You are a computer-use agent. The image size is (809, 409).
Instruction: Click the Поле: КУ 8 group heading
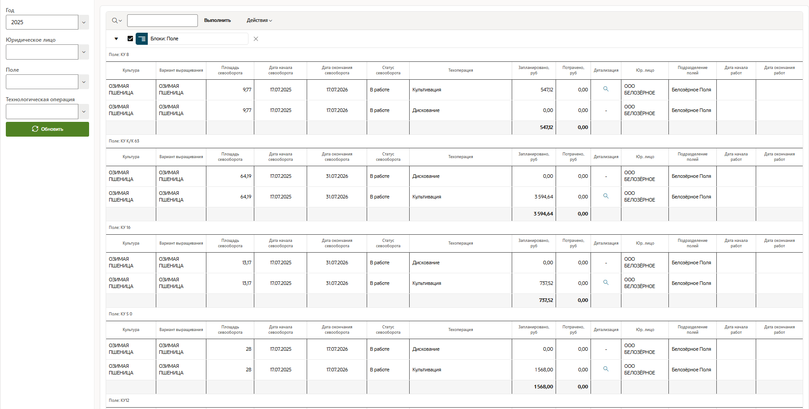pos(119,55)
